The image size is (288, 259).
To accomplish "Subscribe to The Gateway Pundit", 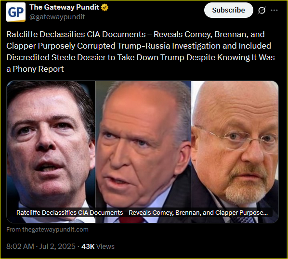I will tap(228, 10).
